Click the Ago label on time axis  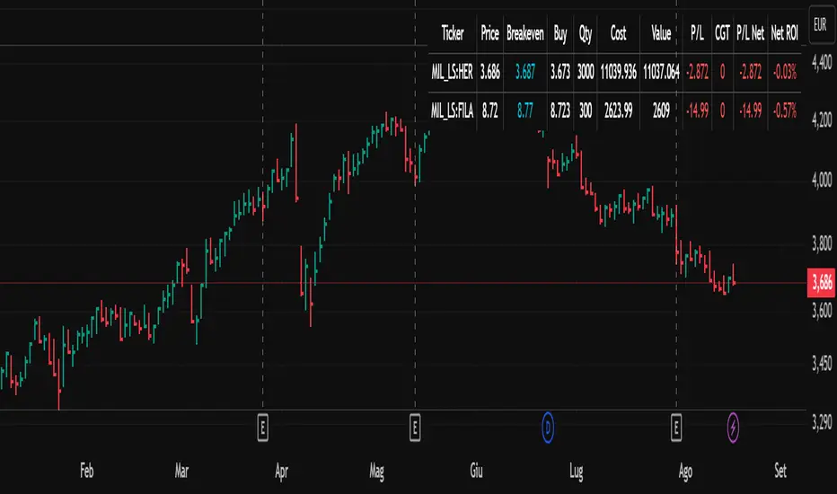685,471
